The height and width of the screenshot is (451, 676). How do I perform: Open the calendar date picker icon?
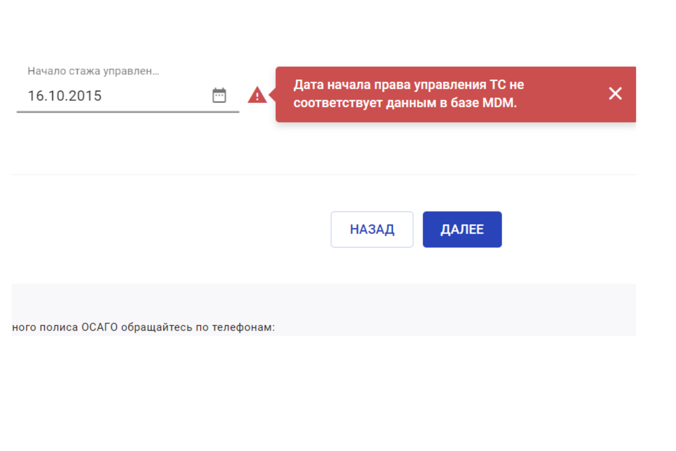[x=219, y=95]
